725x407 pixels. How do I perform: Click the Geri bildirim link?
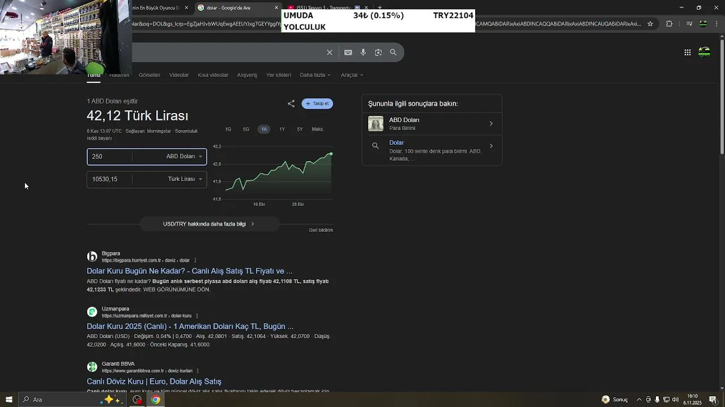click(321, 230)
